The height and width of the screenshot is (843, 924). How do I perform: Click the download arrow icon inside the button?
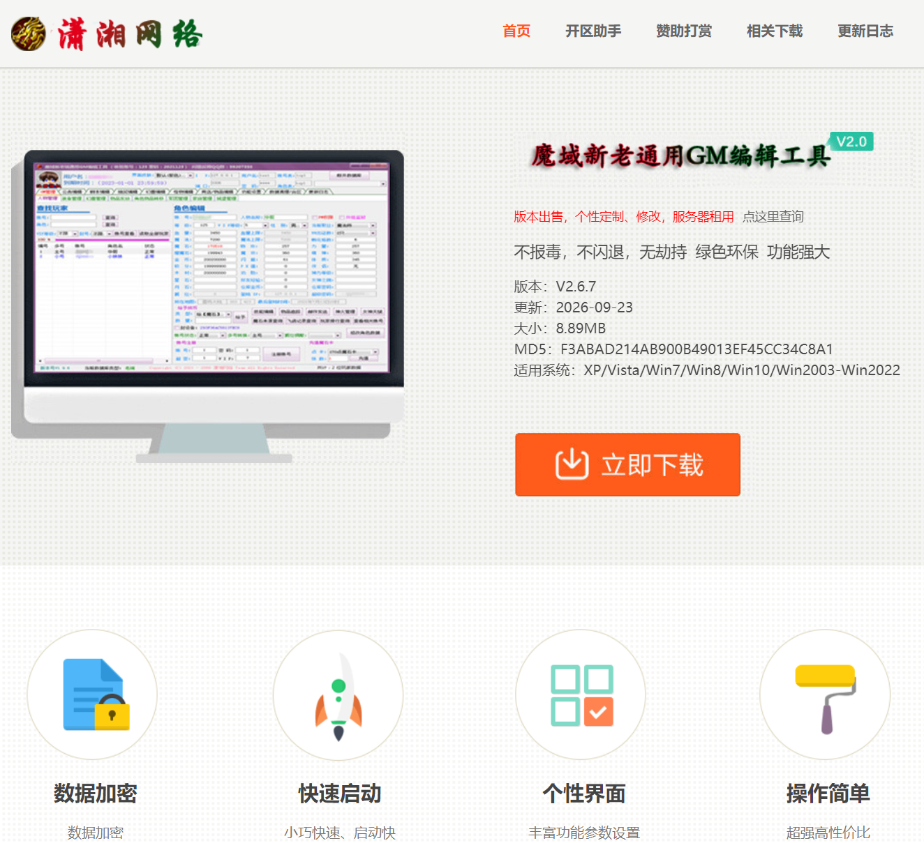pos(572,464)
